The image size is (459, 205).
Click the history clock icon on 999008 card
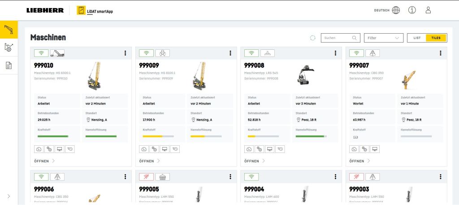click(x=280, y=149)
